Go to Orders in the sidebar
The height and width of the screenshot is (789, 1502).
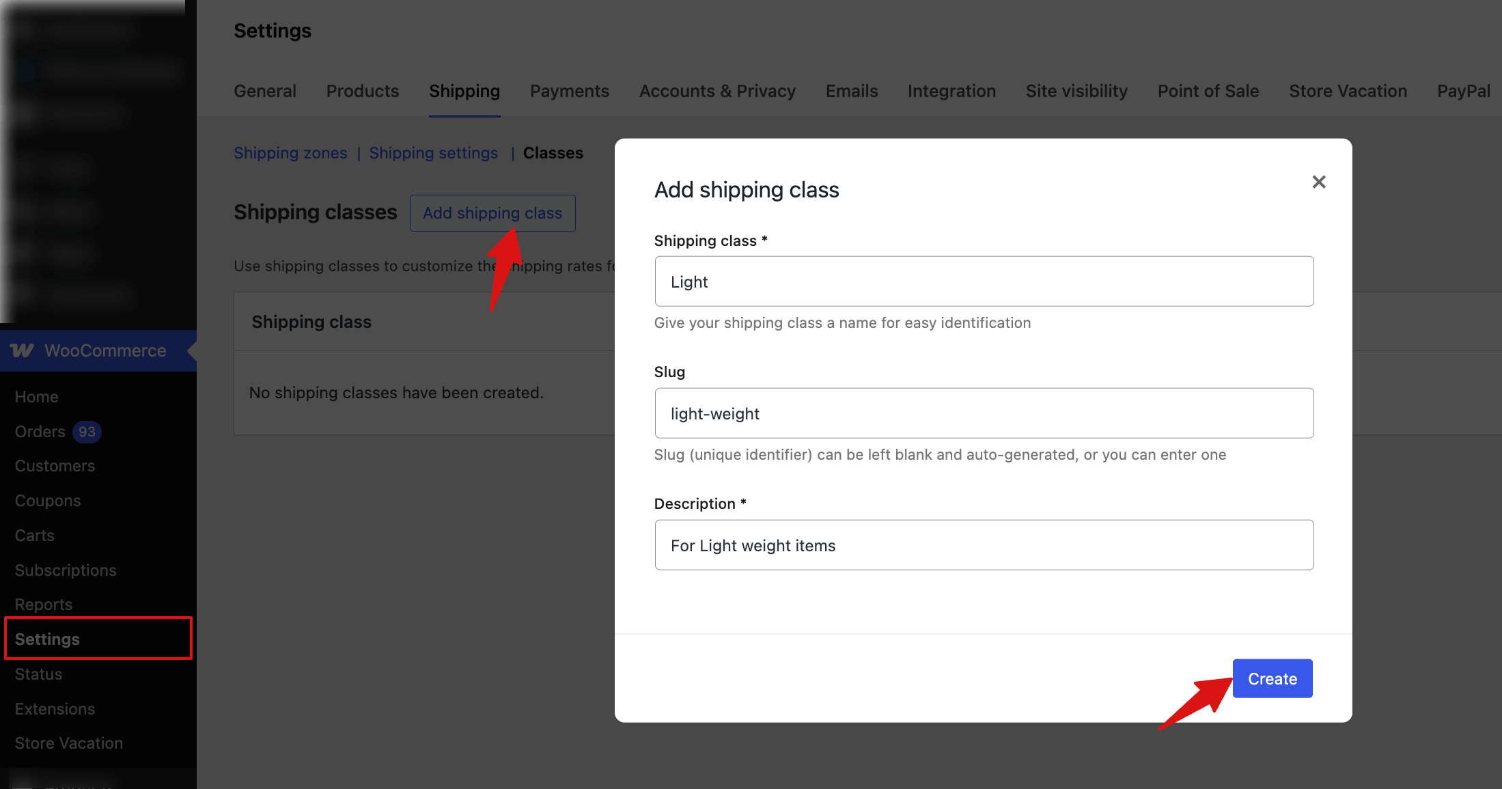click(38, 431)
